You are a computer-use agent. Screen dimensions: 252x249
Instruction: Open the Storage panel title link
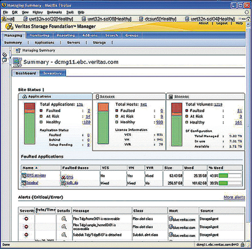coord(182,97)
